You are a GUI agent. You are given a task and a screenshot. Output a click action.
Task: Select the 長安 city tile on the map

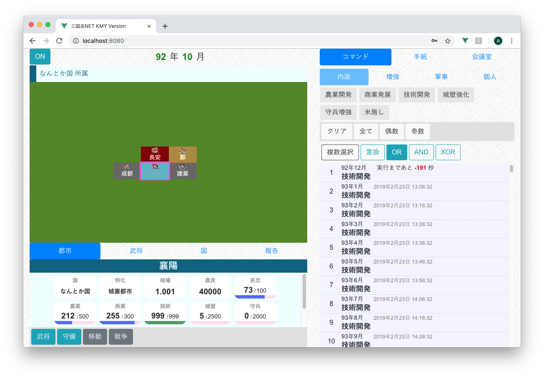[x=155, y=154]
